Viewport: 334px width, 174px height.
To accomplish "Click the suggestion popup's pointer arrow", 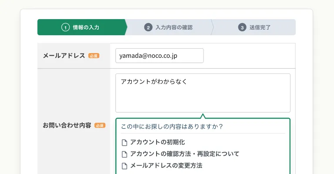I will (202, 116).
